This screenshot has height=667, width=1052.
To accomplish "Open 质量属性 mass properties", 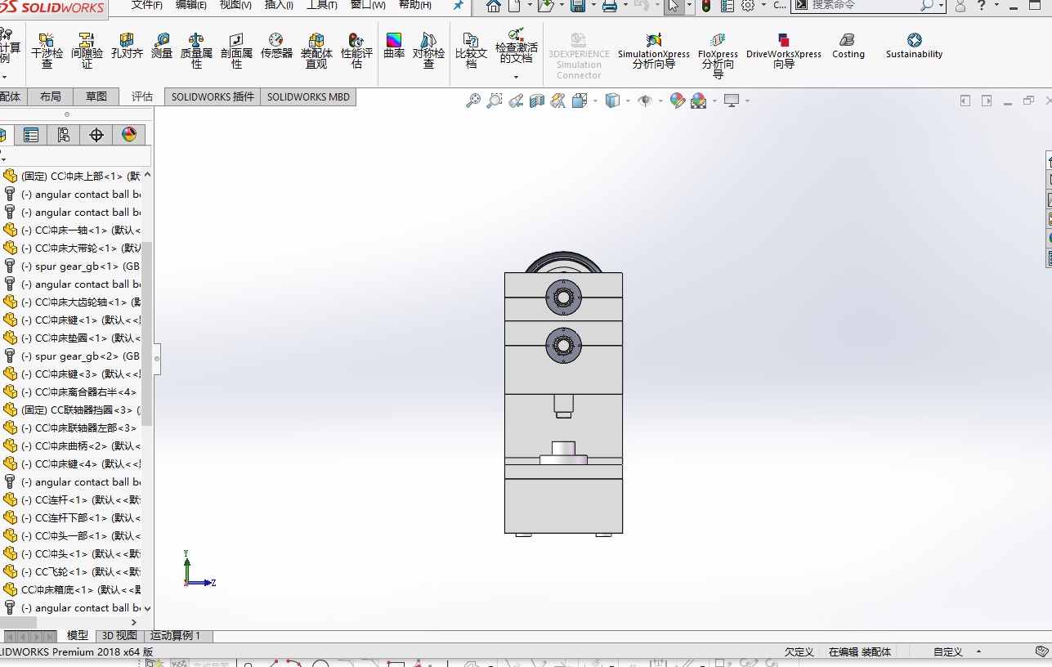I will click(196, 51).
